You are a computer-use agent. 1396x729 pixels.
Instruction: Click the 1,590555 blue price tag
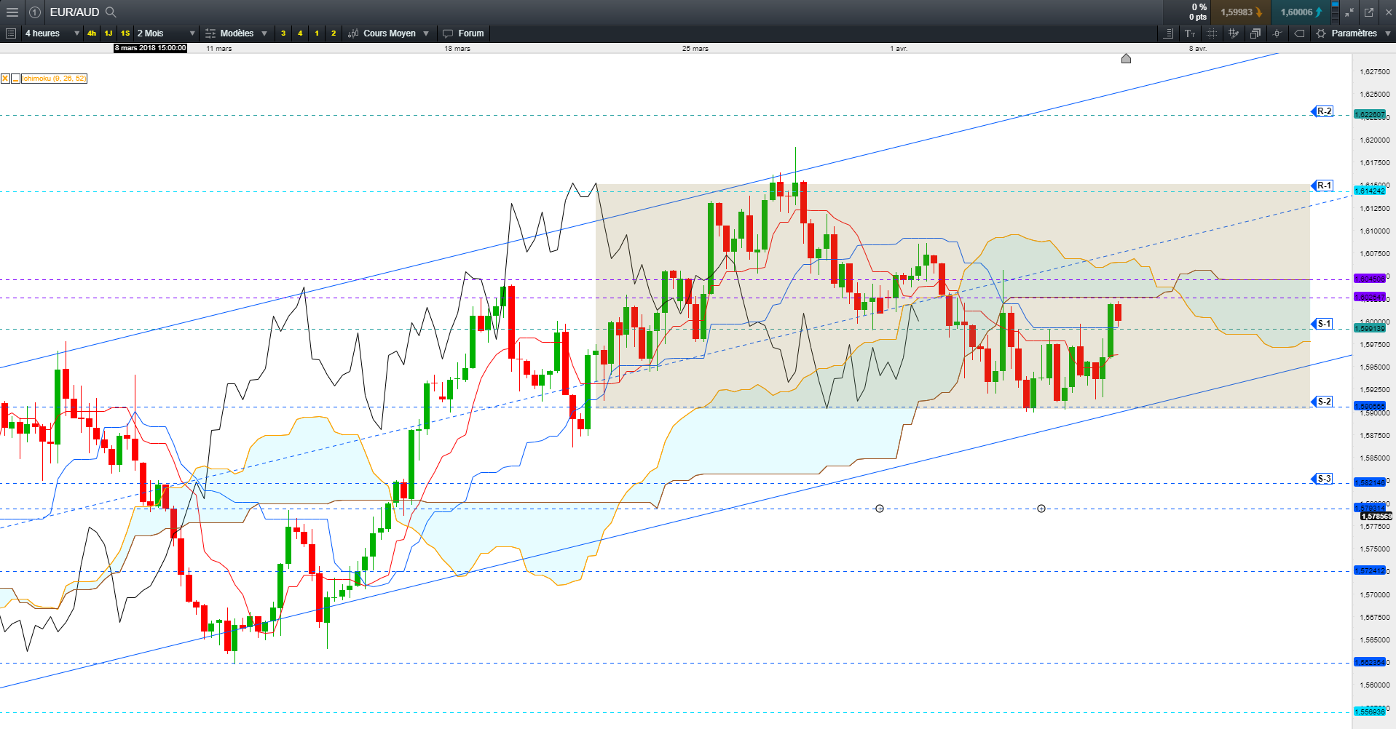(x=1370, y=407)
